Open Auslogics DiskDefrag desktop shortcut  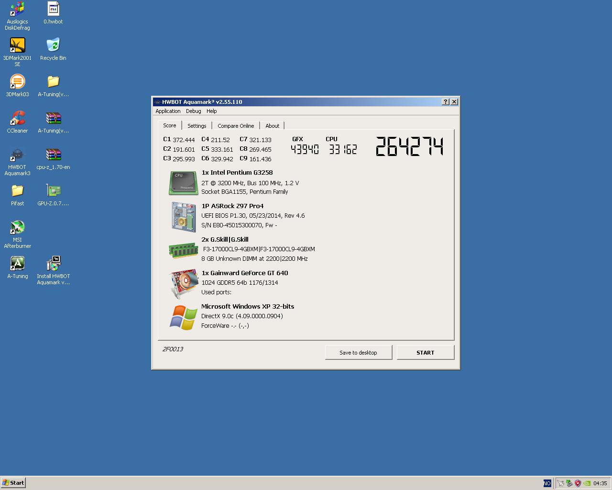pyautogui.click(x=17, y=16)
